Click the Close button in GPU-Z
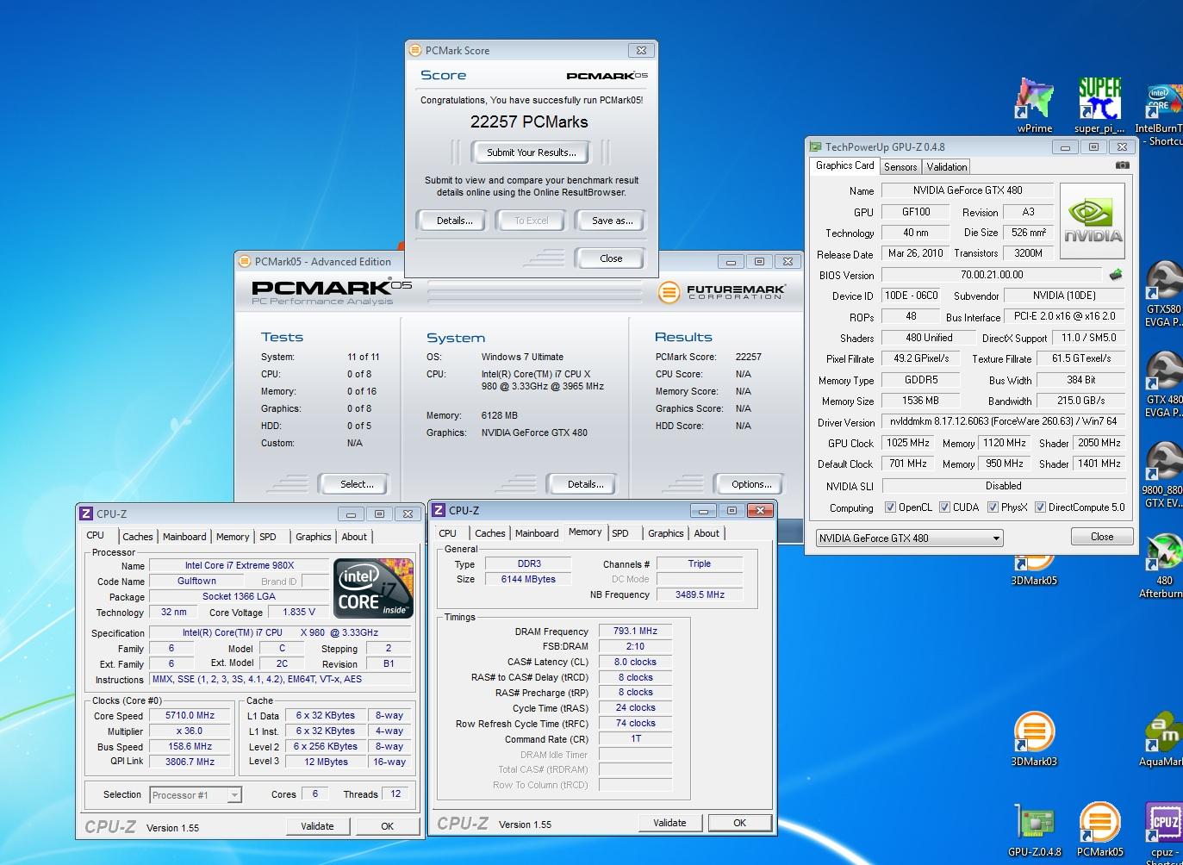1183x865 pixels. pos(1102,537)
